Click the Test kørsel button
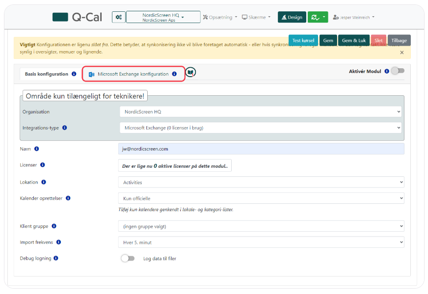 click(x=303, y=40)
